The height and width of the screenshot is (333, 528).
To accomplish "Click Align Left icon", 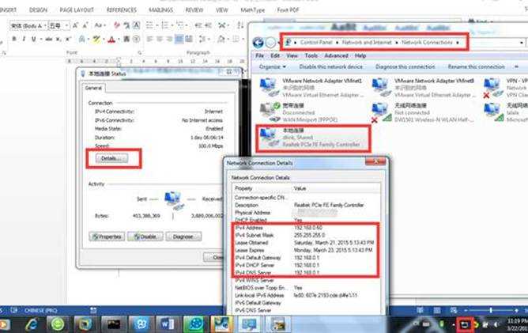I will [150, 39].
